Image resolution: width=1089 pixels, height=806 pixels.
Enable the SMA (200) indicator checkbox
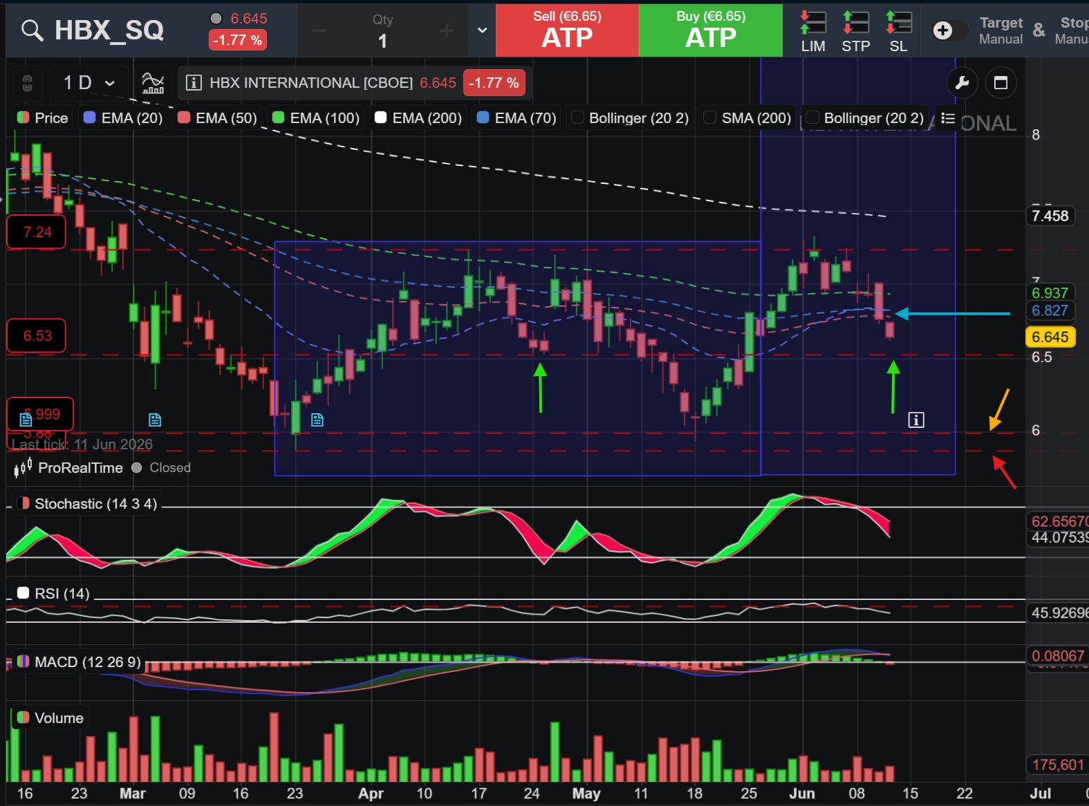pos(709,118)
